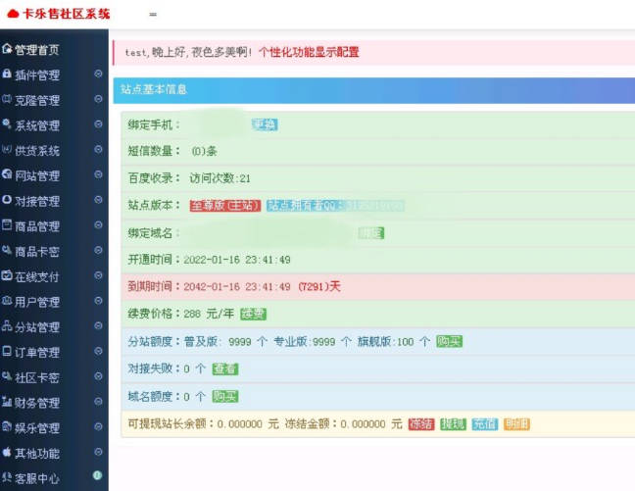Click the circle icon beside 对接管理
The height and width of the screenshot is (491, 635).
pyautogui.click(x=7, y=200)
